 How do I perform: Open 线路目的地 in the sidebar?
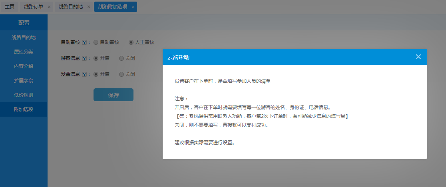click(24, 38)
